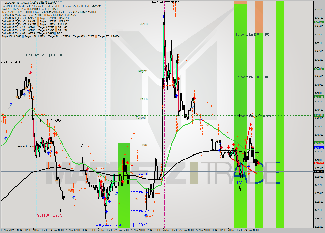Click the black 1.39872 current price tag

click(x=319, y=171)
